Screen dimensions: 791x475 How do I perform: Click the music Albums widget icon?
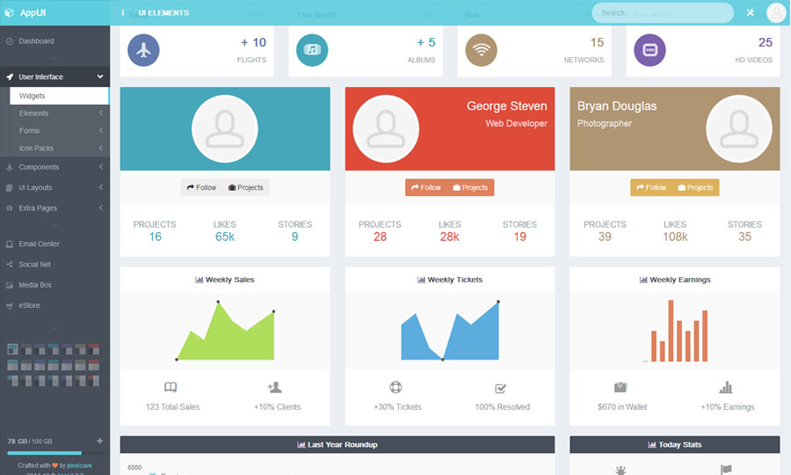tap(312, 50)
